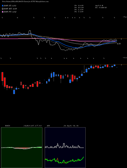Click the 'Avg V: 0 M' volume text
Image resolution: width=127 pixels, height=168 pixels.
(99, 5)
